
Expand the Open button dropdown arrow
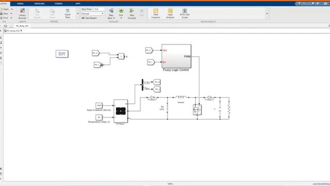[12, 9]
